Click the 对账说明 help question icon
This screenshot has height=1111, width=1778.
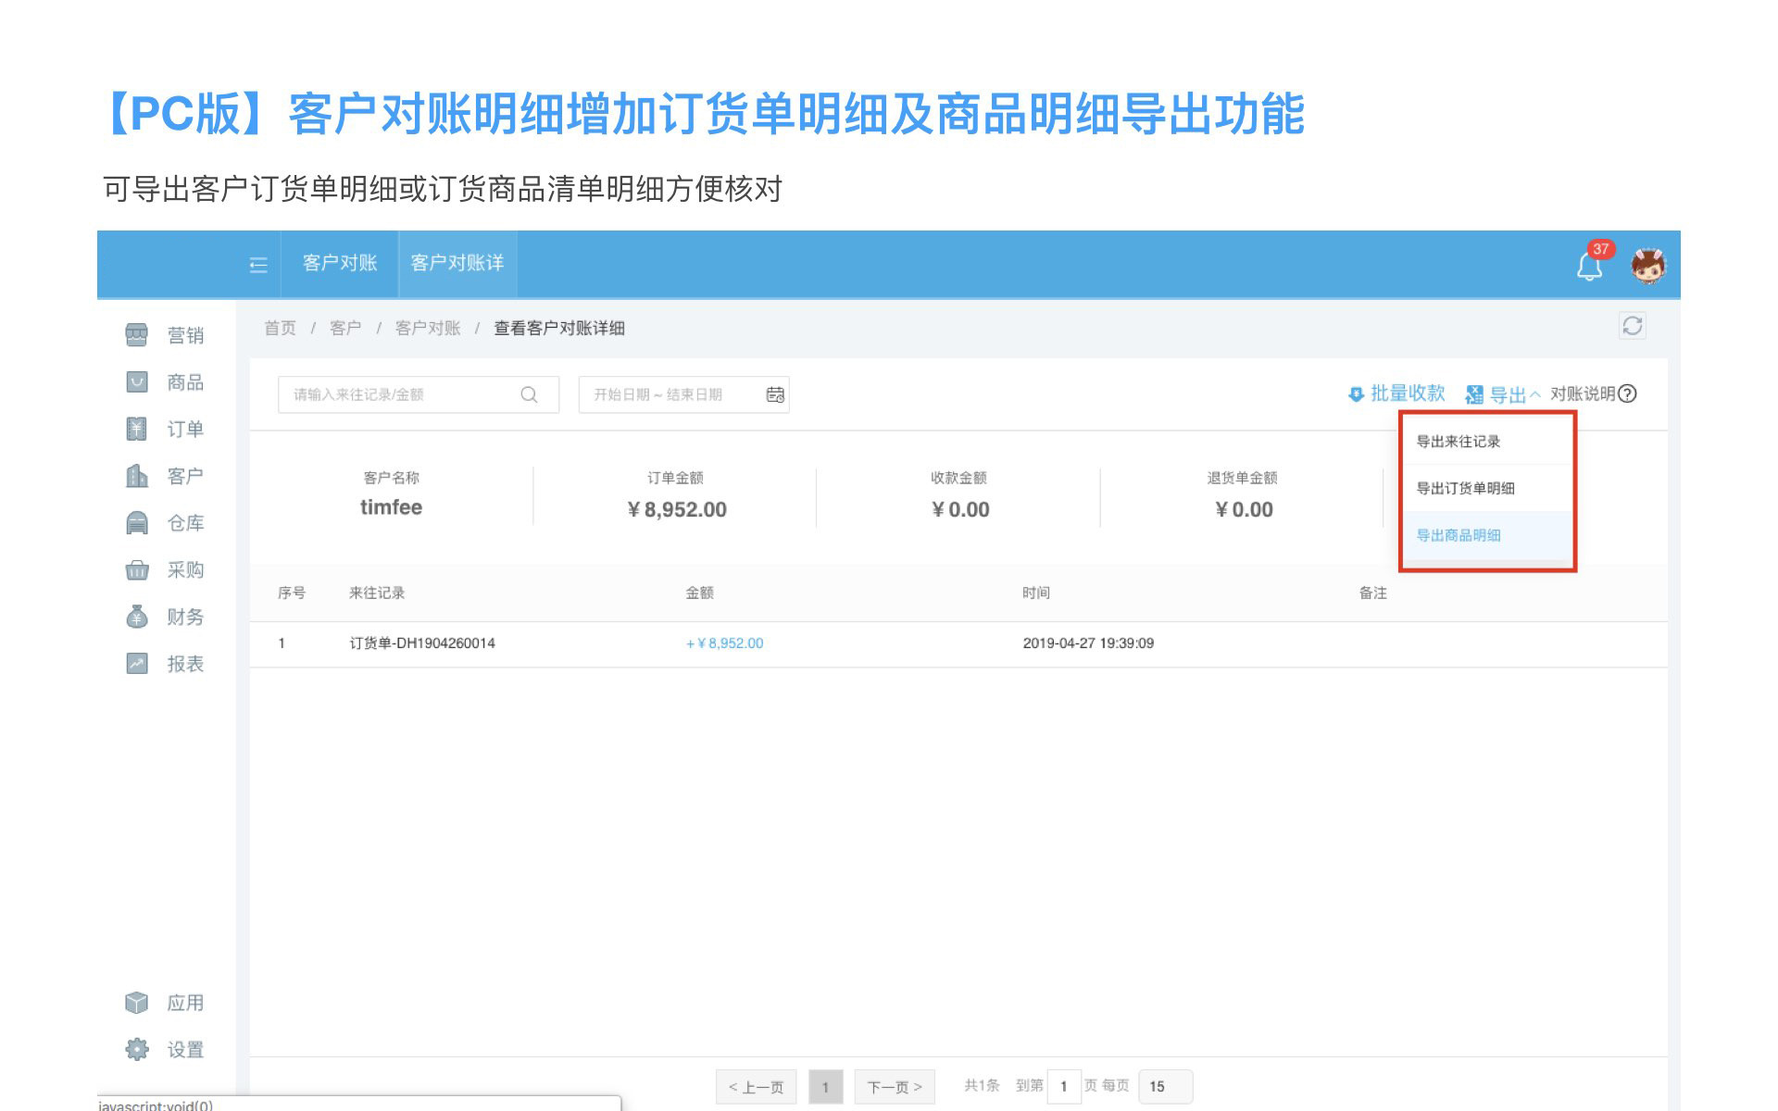pos(1627,393)
